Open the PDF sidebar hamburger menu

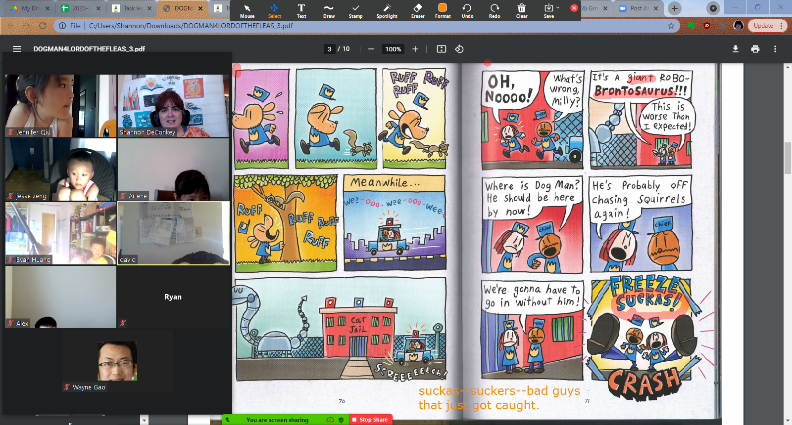(17, 49)
